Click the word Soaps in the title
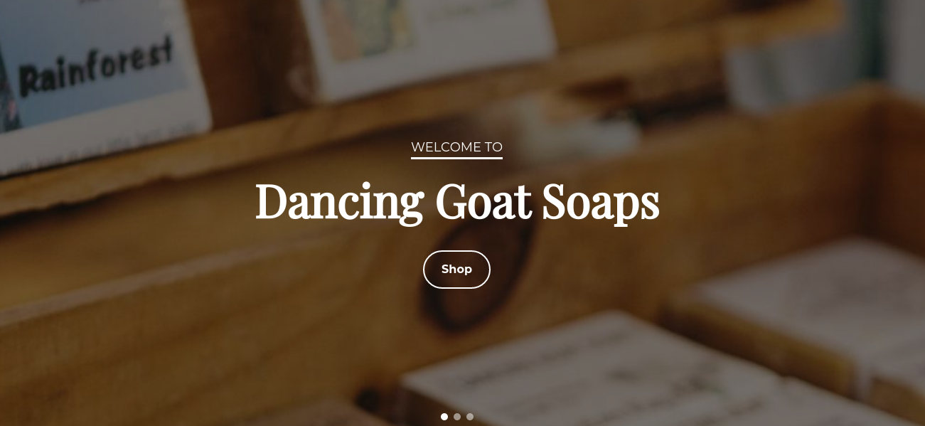Screen dimensions: 925x426 click(x=601, y=202)
